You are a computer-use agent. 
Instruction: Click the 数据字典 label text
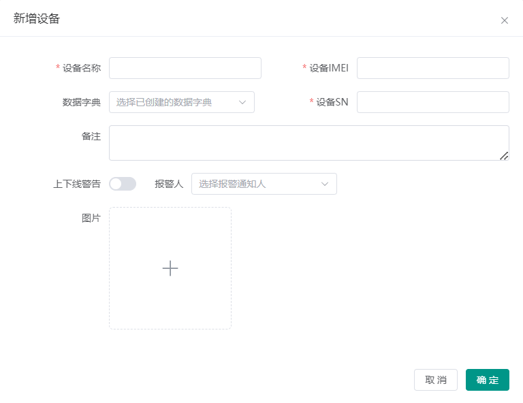tap(82, 102)
